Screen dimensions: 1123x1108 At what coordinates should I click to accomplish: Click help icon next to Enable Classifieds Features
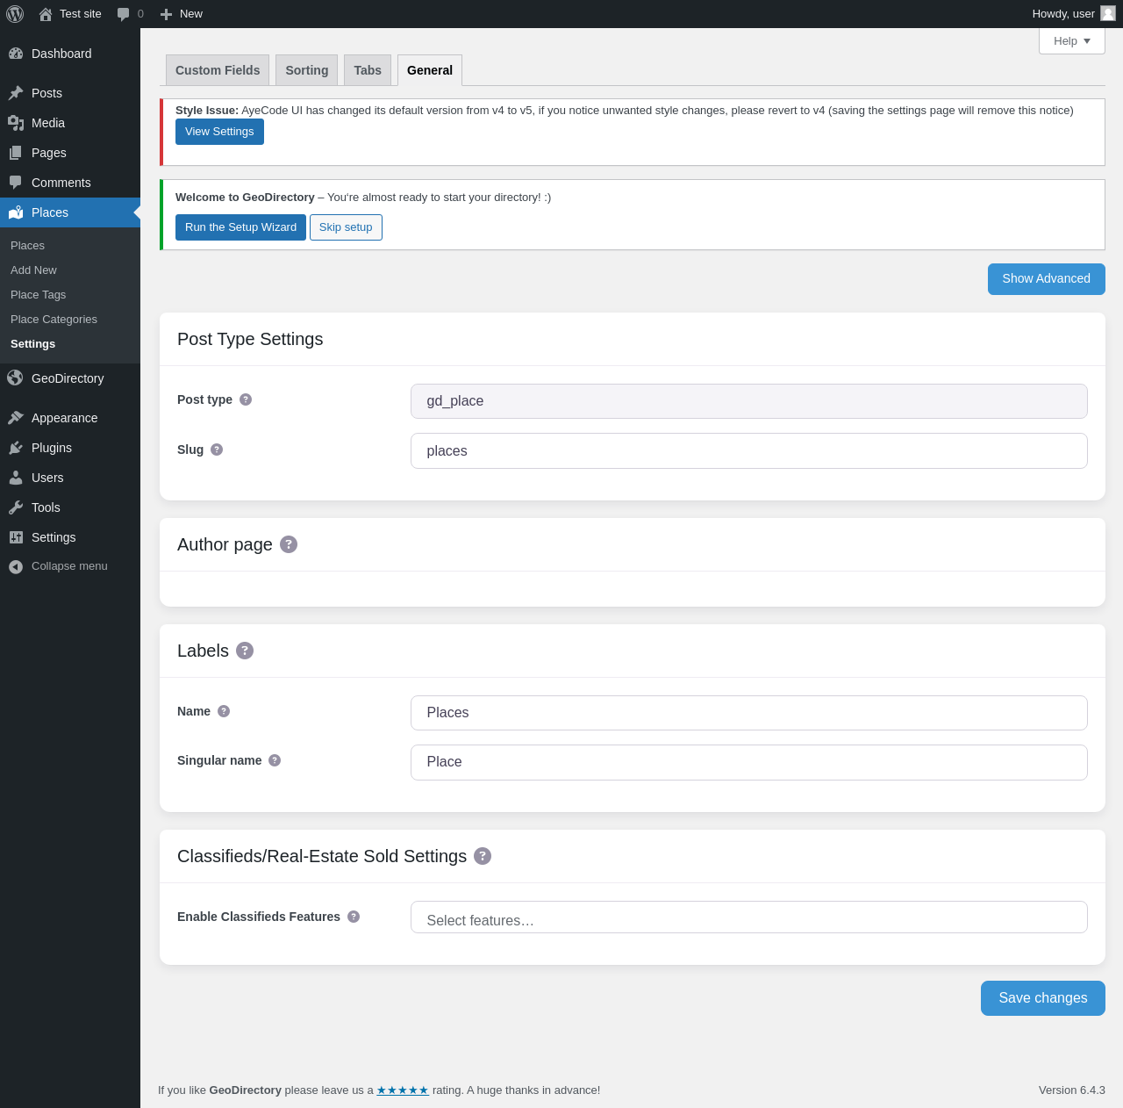[354, 917]
